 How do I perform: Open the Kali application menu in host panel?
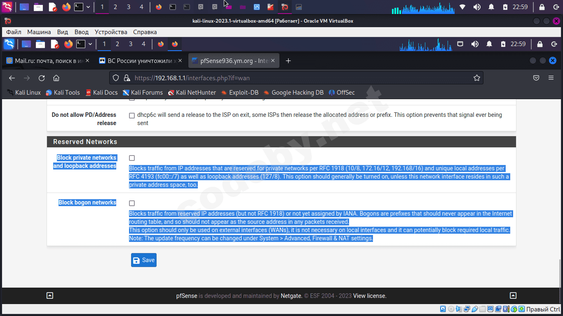[x=7, y=7]
